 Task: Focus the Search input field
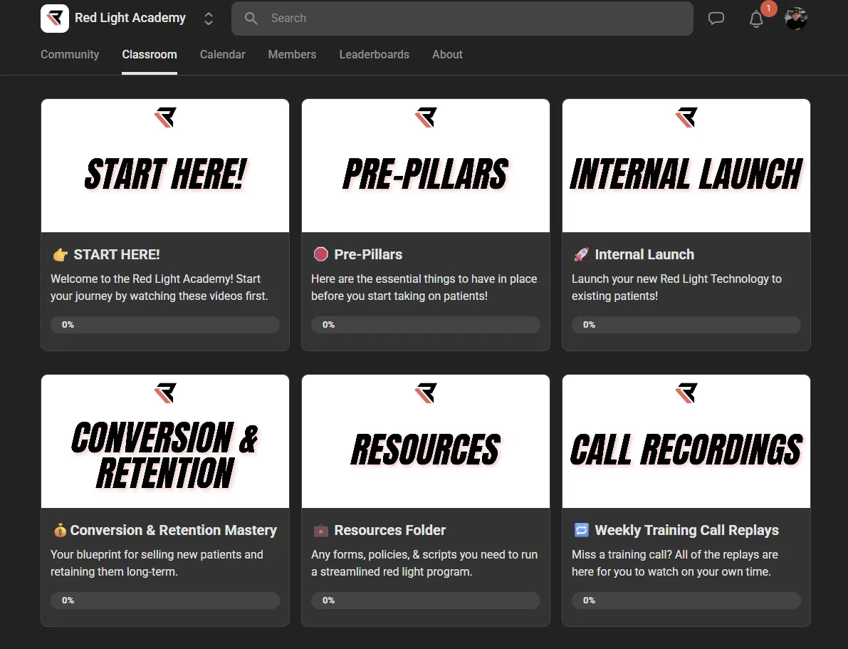462,19
